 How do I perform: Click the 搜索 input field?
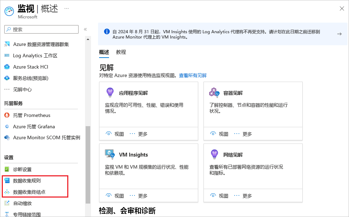(x=41, y=29)
